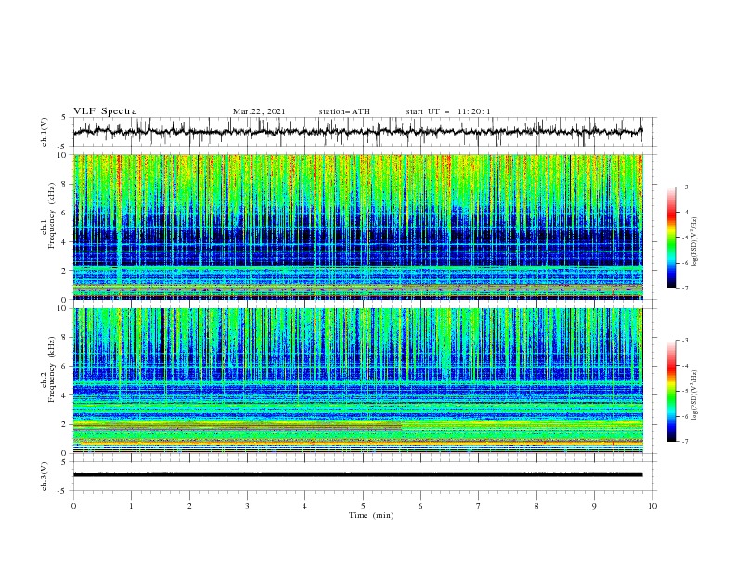Click time axis tick label "5"
Screen dimensions: 735x568
point(363,506)
